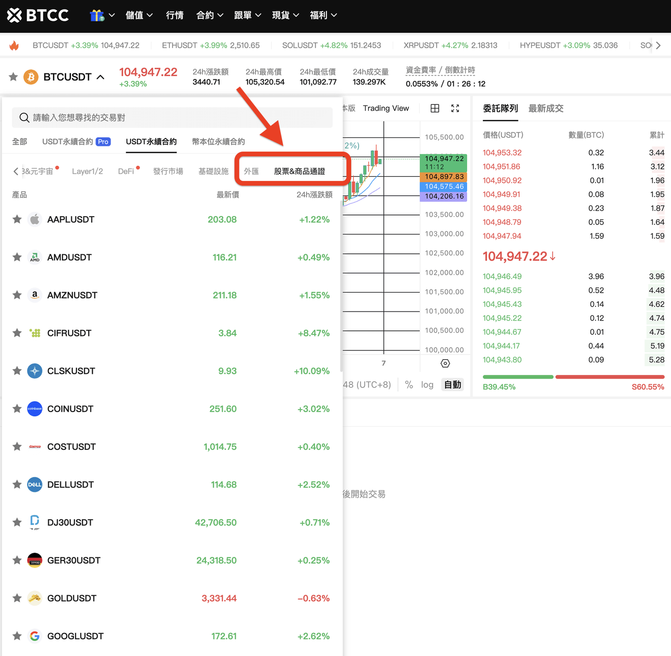671x656 pixels.
Task: Open the 現貨 dropdown menu
Action: tap(285, 15)
